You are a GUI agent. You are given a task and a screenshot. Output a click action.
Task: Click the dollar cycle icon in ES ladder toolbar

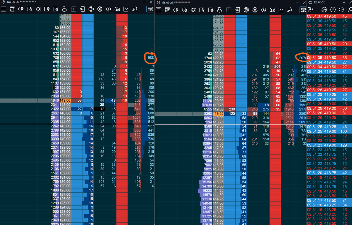[264, 9]
